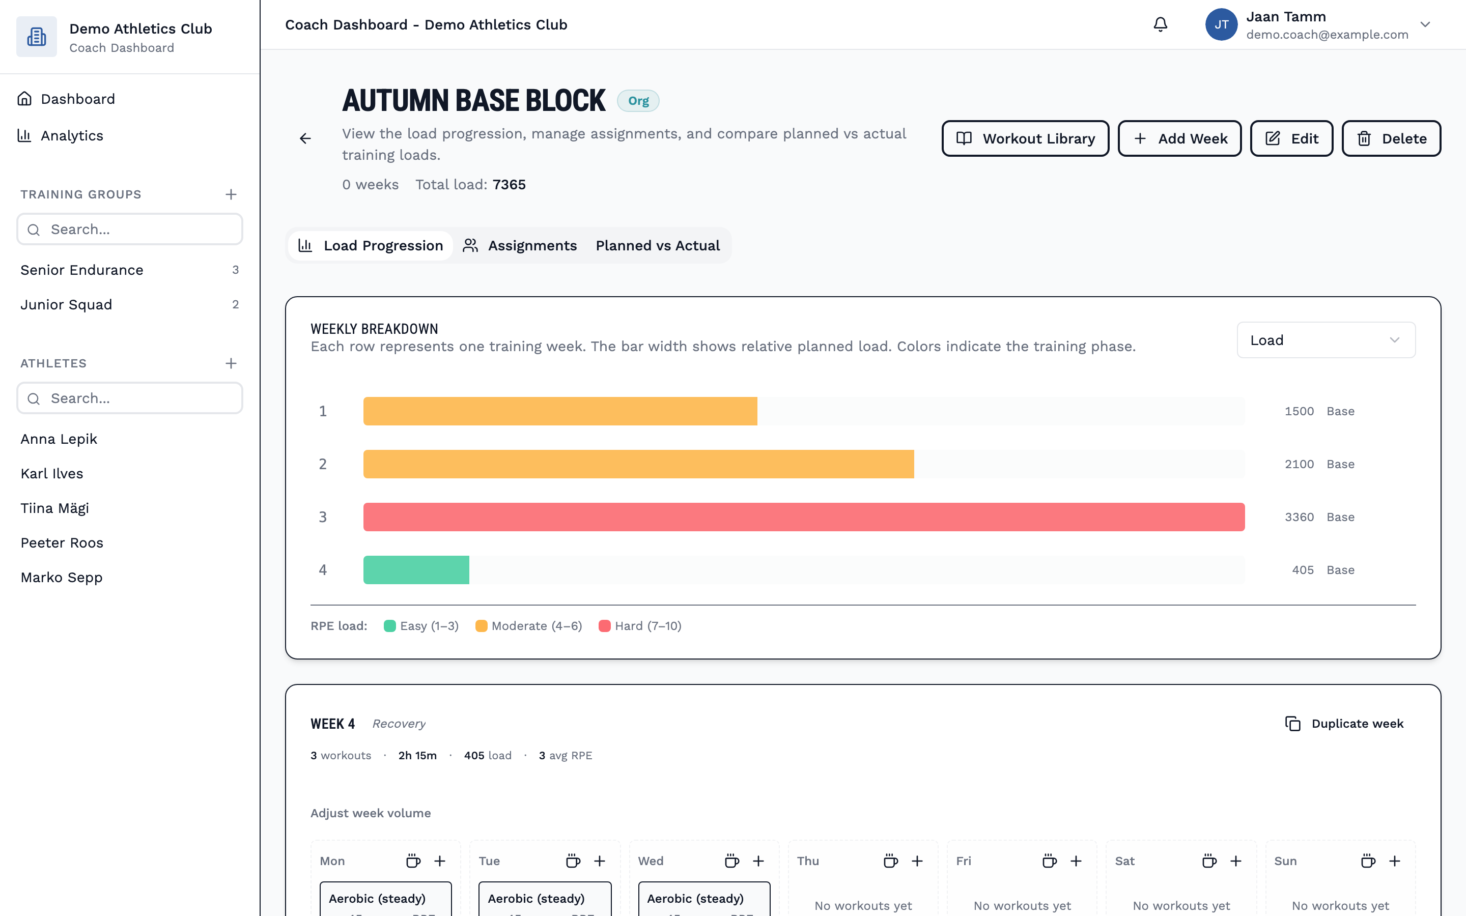
Task: Open Analytics in the sidebar
Action: click(x=130, y=136)
